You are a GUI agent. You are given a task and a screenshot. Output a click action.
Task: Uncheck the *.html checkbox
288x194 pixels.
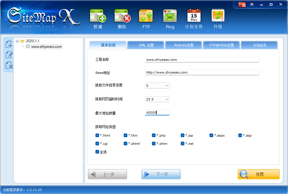pyautogui.click(x=97, y=135)
